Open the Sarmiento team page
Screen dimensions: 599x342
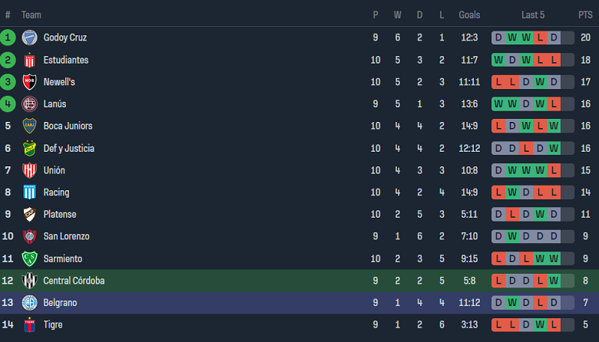click(x=62, y=258)
